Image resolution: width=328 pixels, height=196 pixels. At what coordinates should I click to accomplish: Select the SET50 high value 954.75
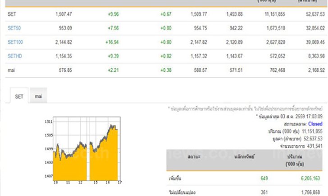click(200, 28)
